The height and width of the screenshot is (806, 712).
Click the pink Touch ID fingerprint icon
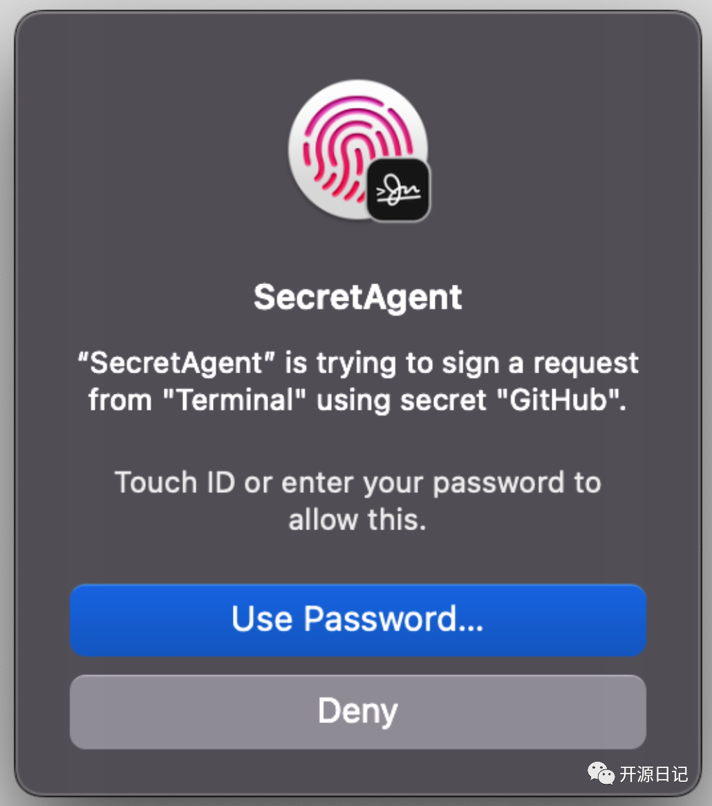pos(357,149)
